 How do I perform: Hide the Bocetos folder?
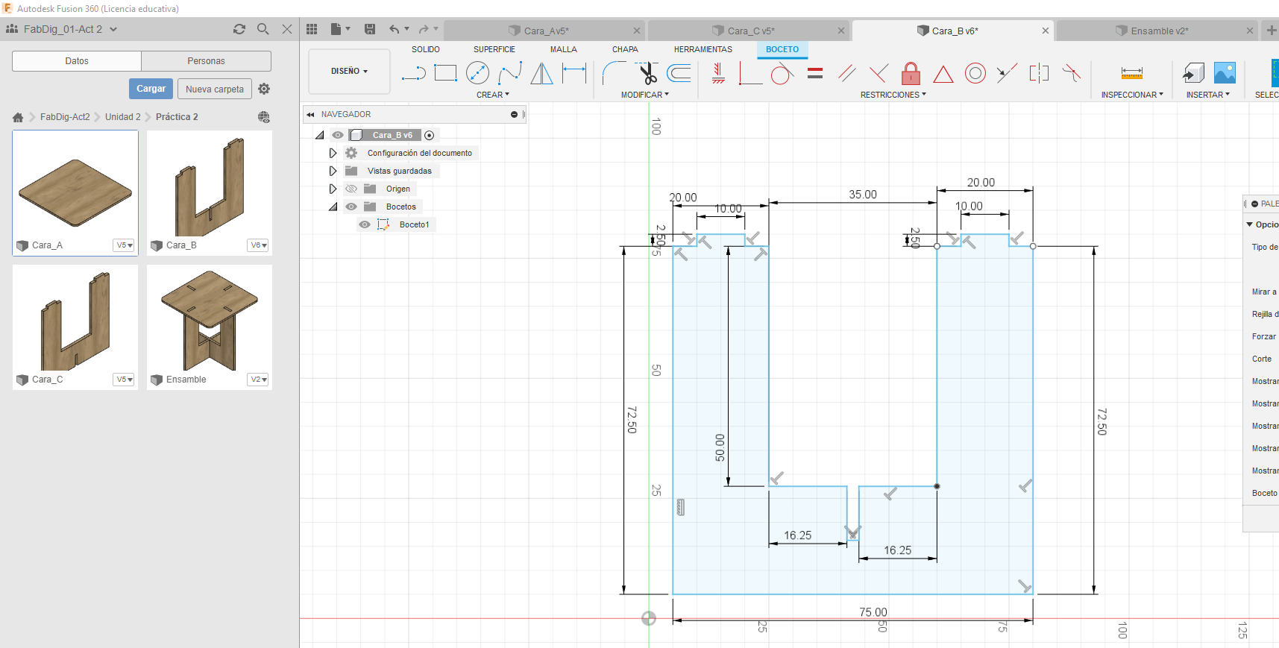(x=351, y=207)
